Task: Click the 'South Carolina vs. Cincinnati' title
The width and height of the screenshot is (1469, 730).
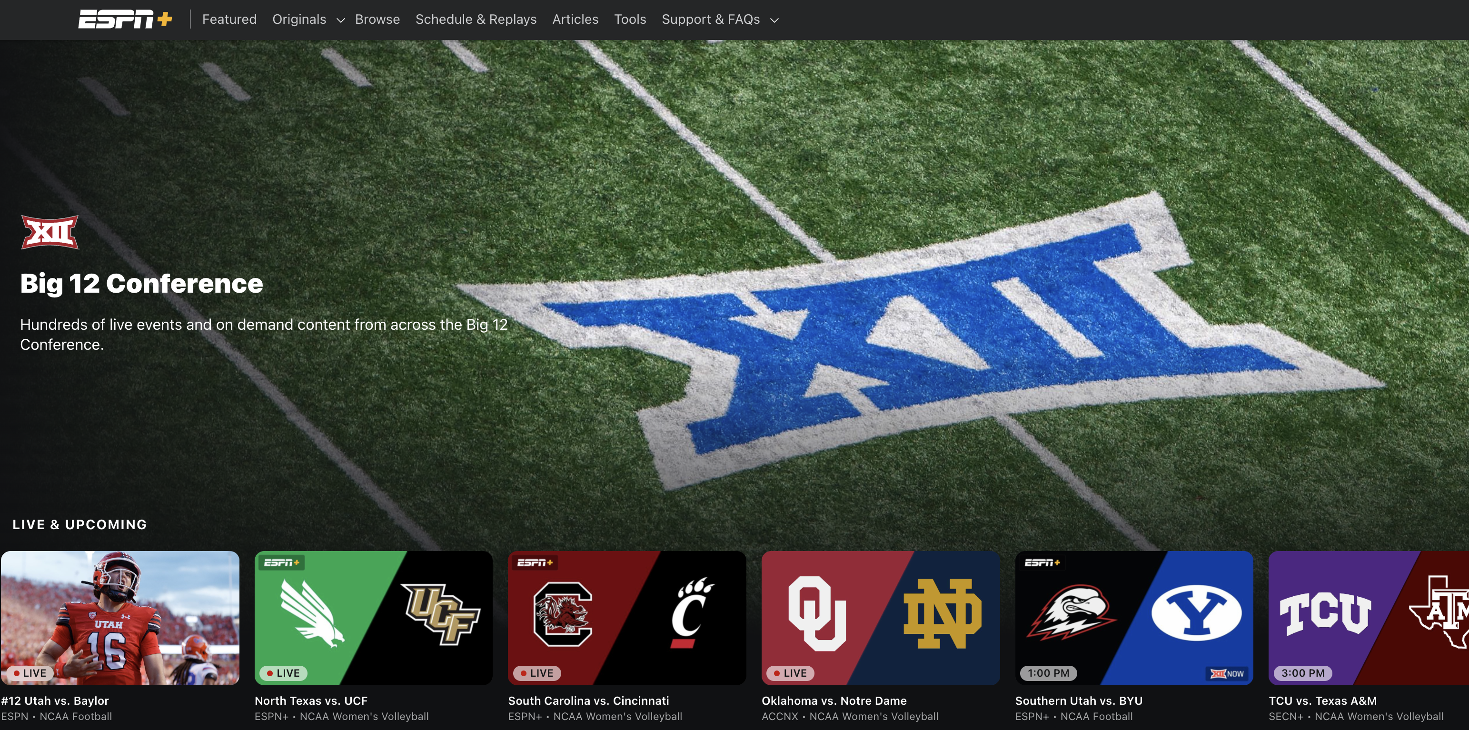Action: point(588,700)
